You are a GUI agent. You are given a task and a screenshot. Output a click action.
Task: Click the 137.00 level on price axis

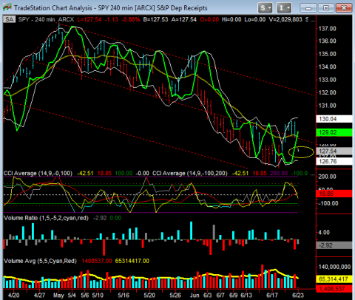[x=328, y=29]
